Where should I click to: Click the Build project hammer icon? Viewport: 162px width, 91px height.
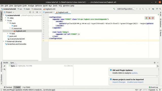click(x=114, y=9)
